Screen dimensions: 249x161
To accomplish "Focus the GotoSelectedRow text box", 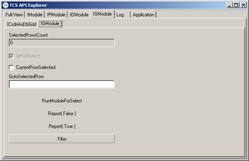I will [x=62, y=84].
